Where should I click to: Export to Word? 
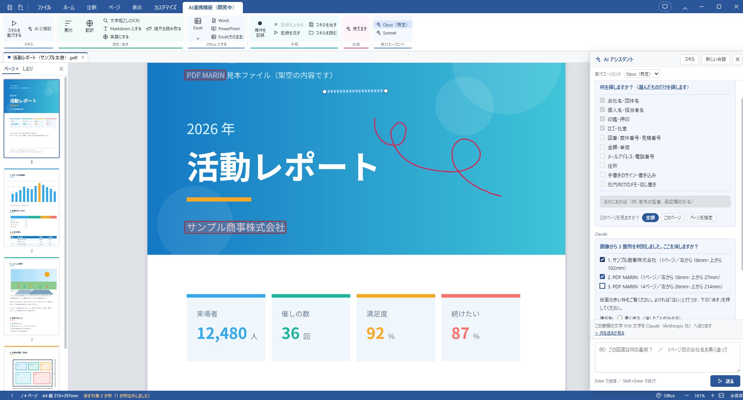point(220,21)
